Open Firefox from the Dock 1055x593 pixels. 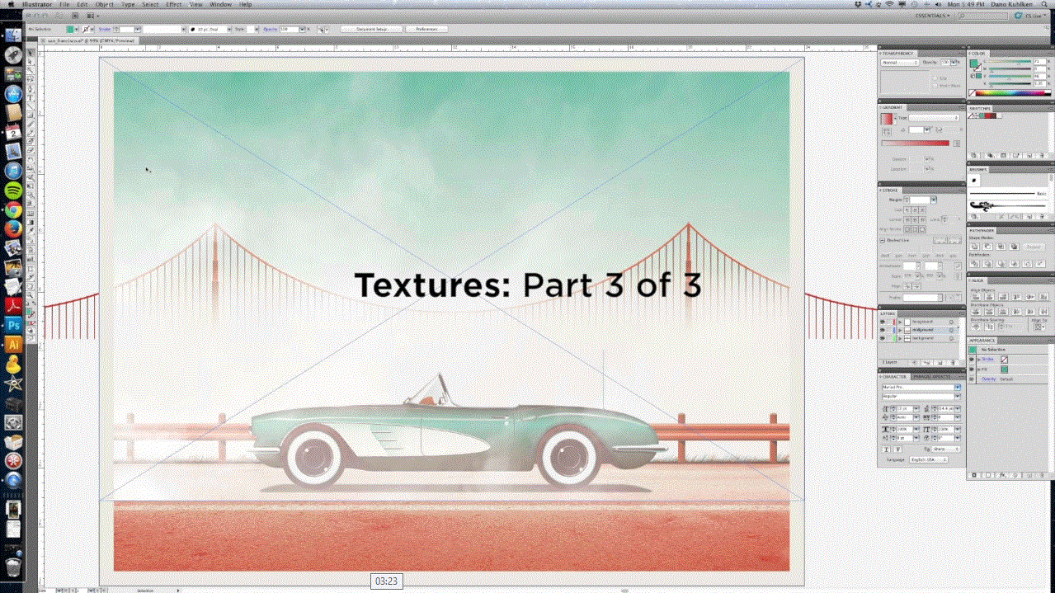click(x=12, y=228)
